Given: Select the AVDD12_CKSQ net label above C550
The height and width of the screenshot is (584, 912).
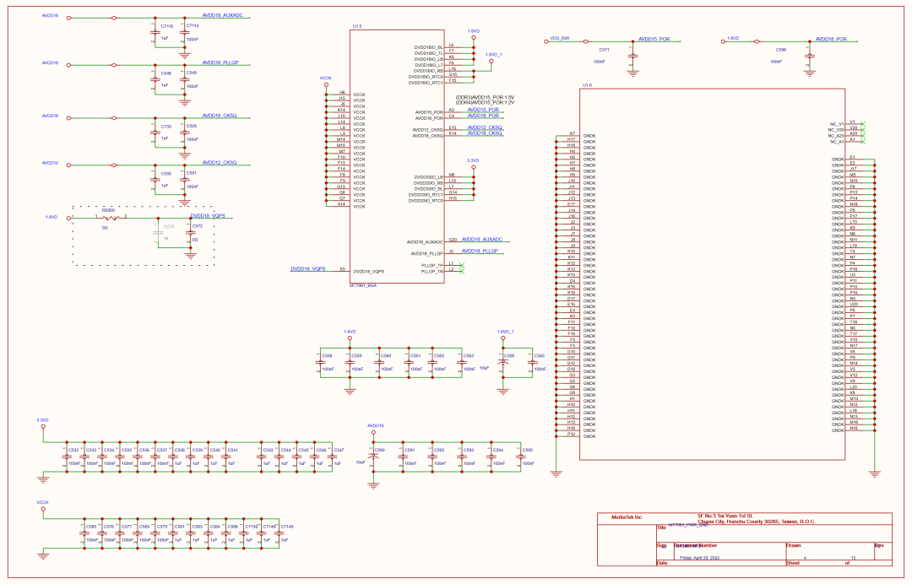Looking at the screenshot, I should tap(220, 162).
